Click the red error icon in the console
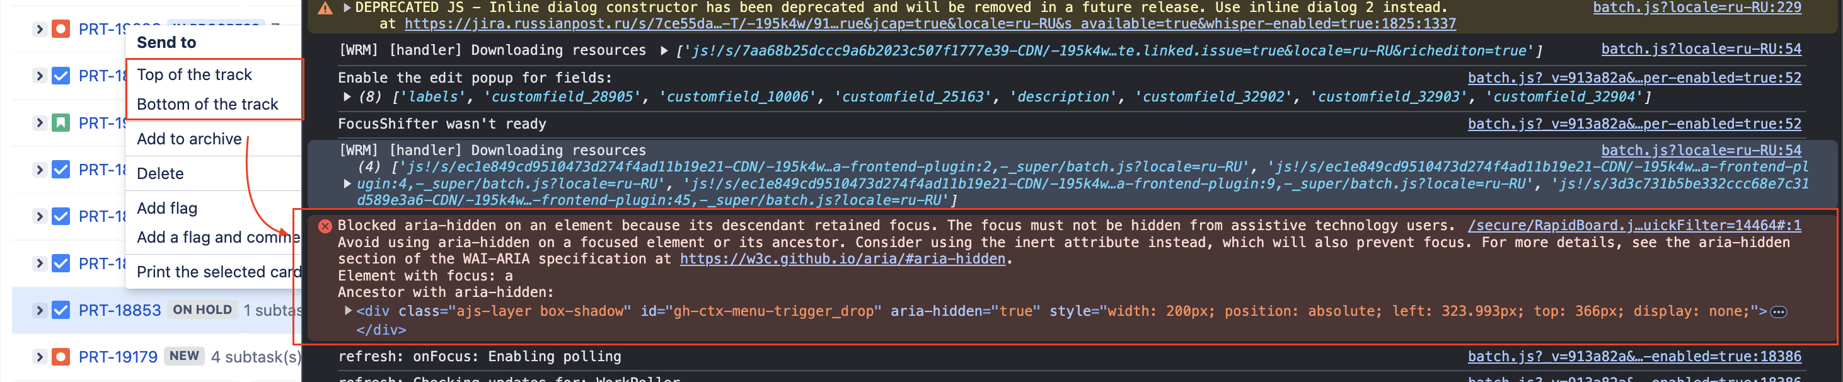 325,226
